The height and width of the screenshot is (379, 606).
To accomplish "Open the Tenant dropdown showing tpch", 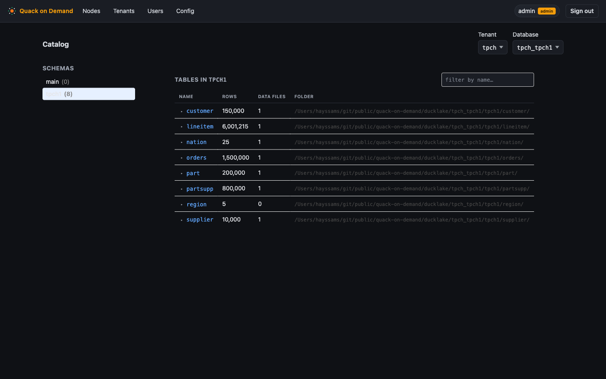I will coord(492,47).
